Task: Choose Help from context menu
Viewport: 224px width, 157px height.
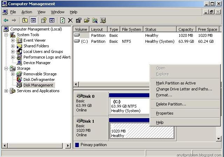Action: tap(185, 122)
